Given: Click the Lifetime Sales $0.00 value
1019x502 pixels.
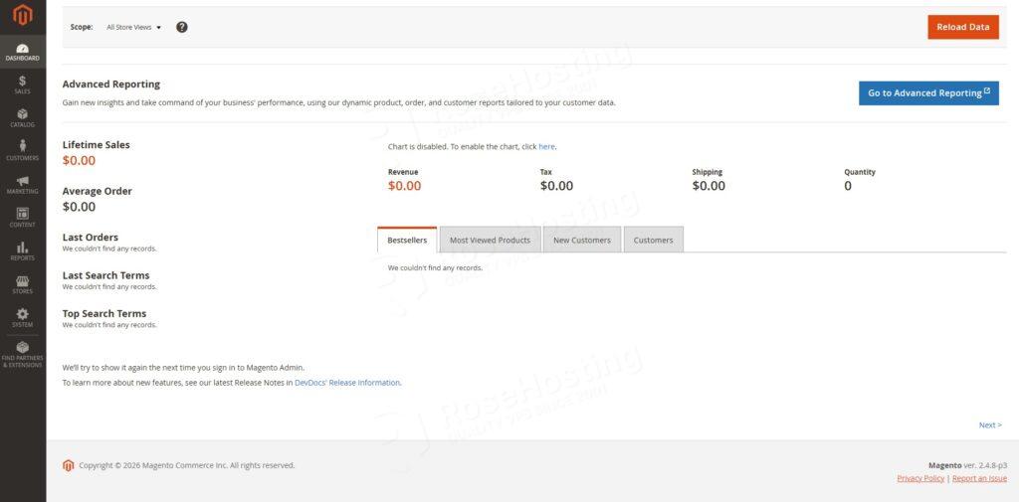Looking at the screenshot, I should [79, 160].
